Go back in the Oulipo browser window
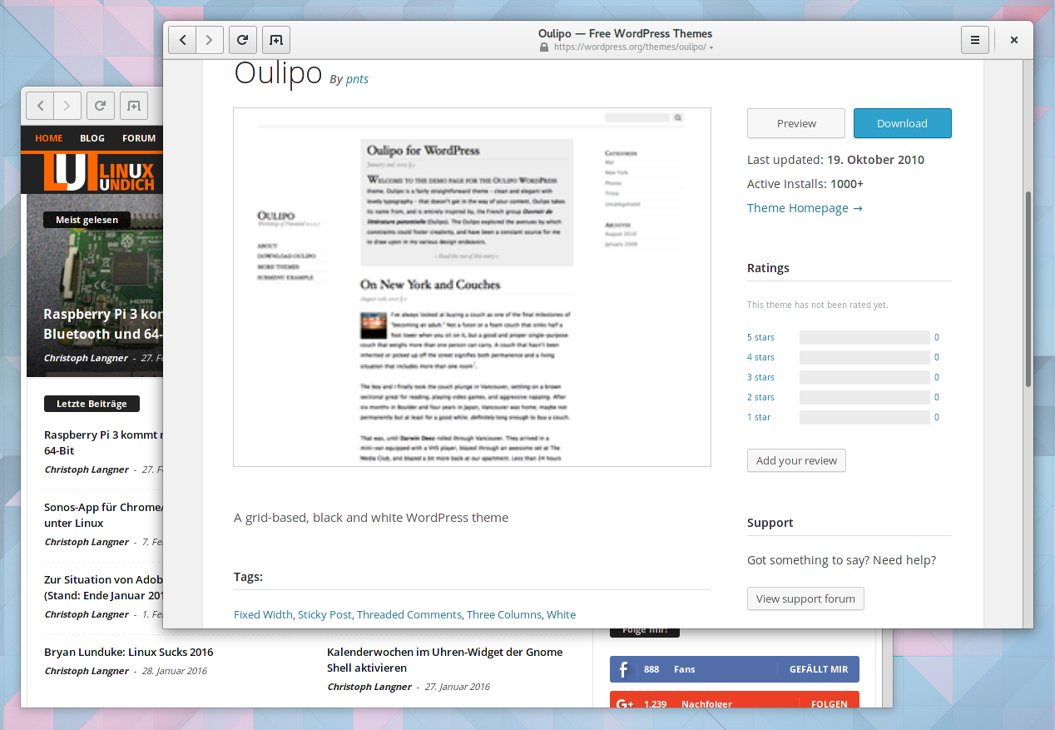Screen dimensions: 1055x730 point(183,39)
